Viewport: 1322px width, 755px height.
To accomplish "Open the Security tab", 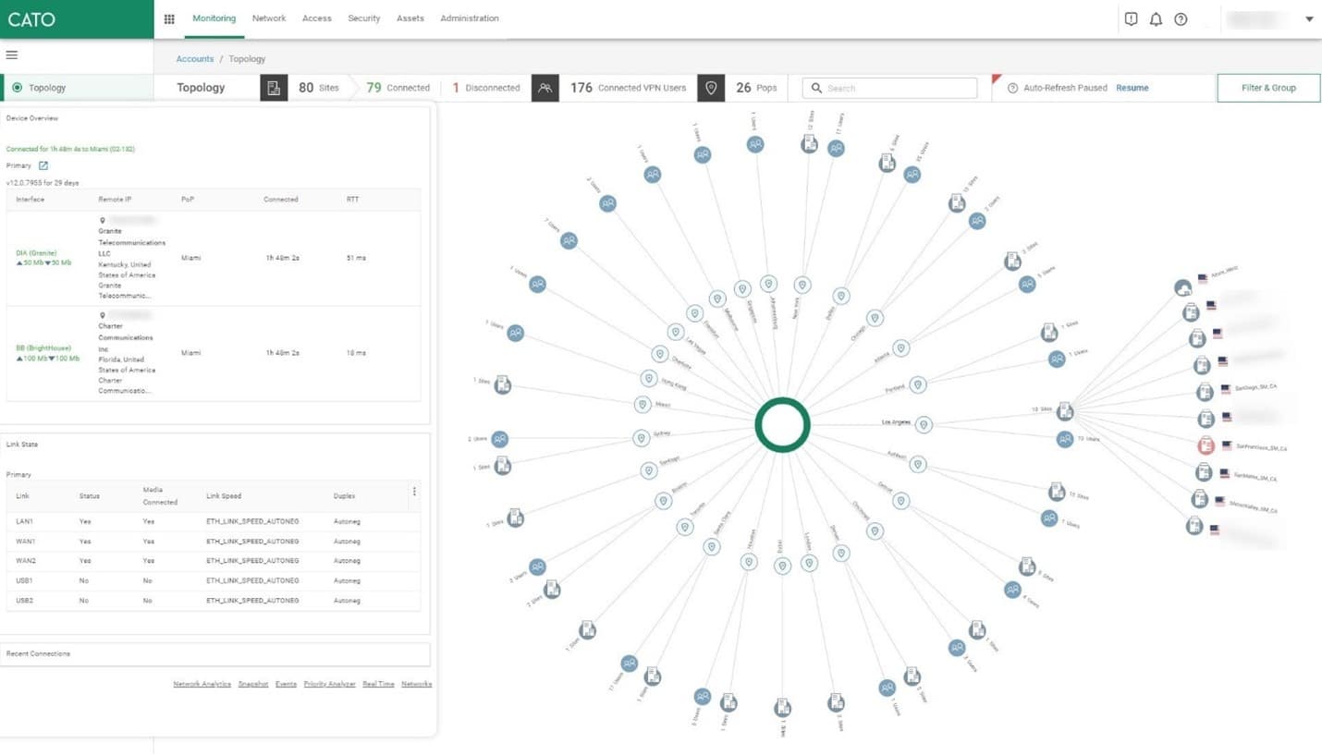I will (x=364, y=18).
